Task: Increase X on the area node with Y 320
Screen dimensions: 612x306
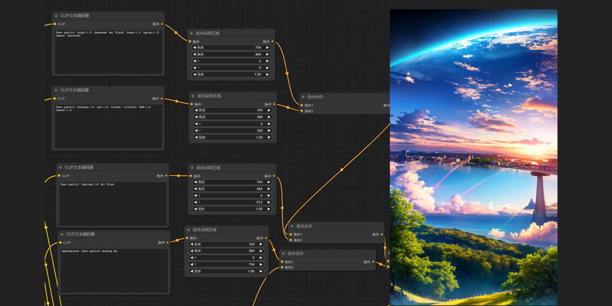Action: [269, 124]
